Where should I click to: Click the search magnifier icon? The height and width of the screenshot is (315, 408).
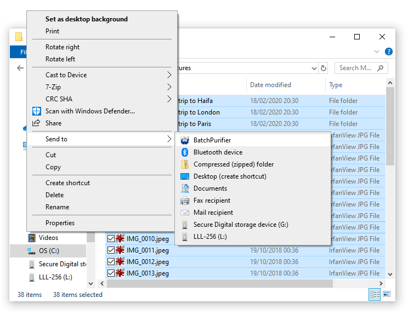point(380,68)
